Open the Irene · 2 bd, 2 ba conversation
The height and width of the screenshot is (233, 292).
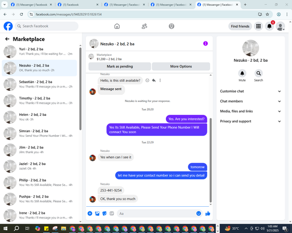(x=39, y=216)
